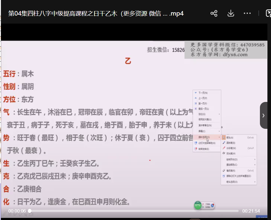Select the highlighter icon beside 荧光笔(H)

[x=224, y=153]
